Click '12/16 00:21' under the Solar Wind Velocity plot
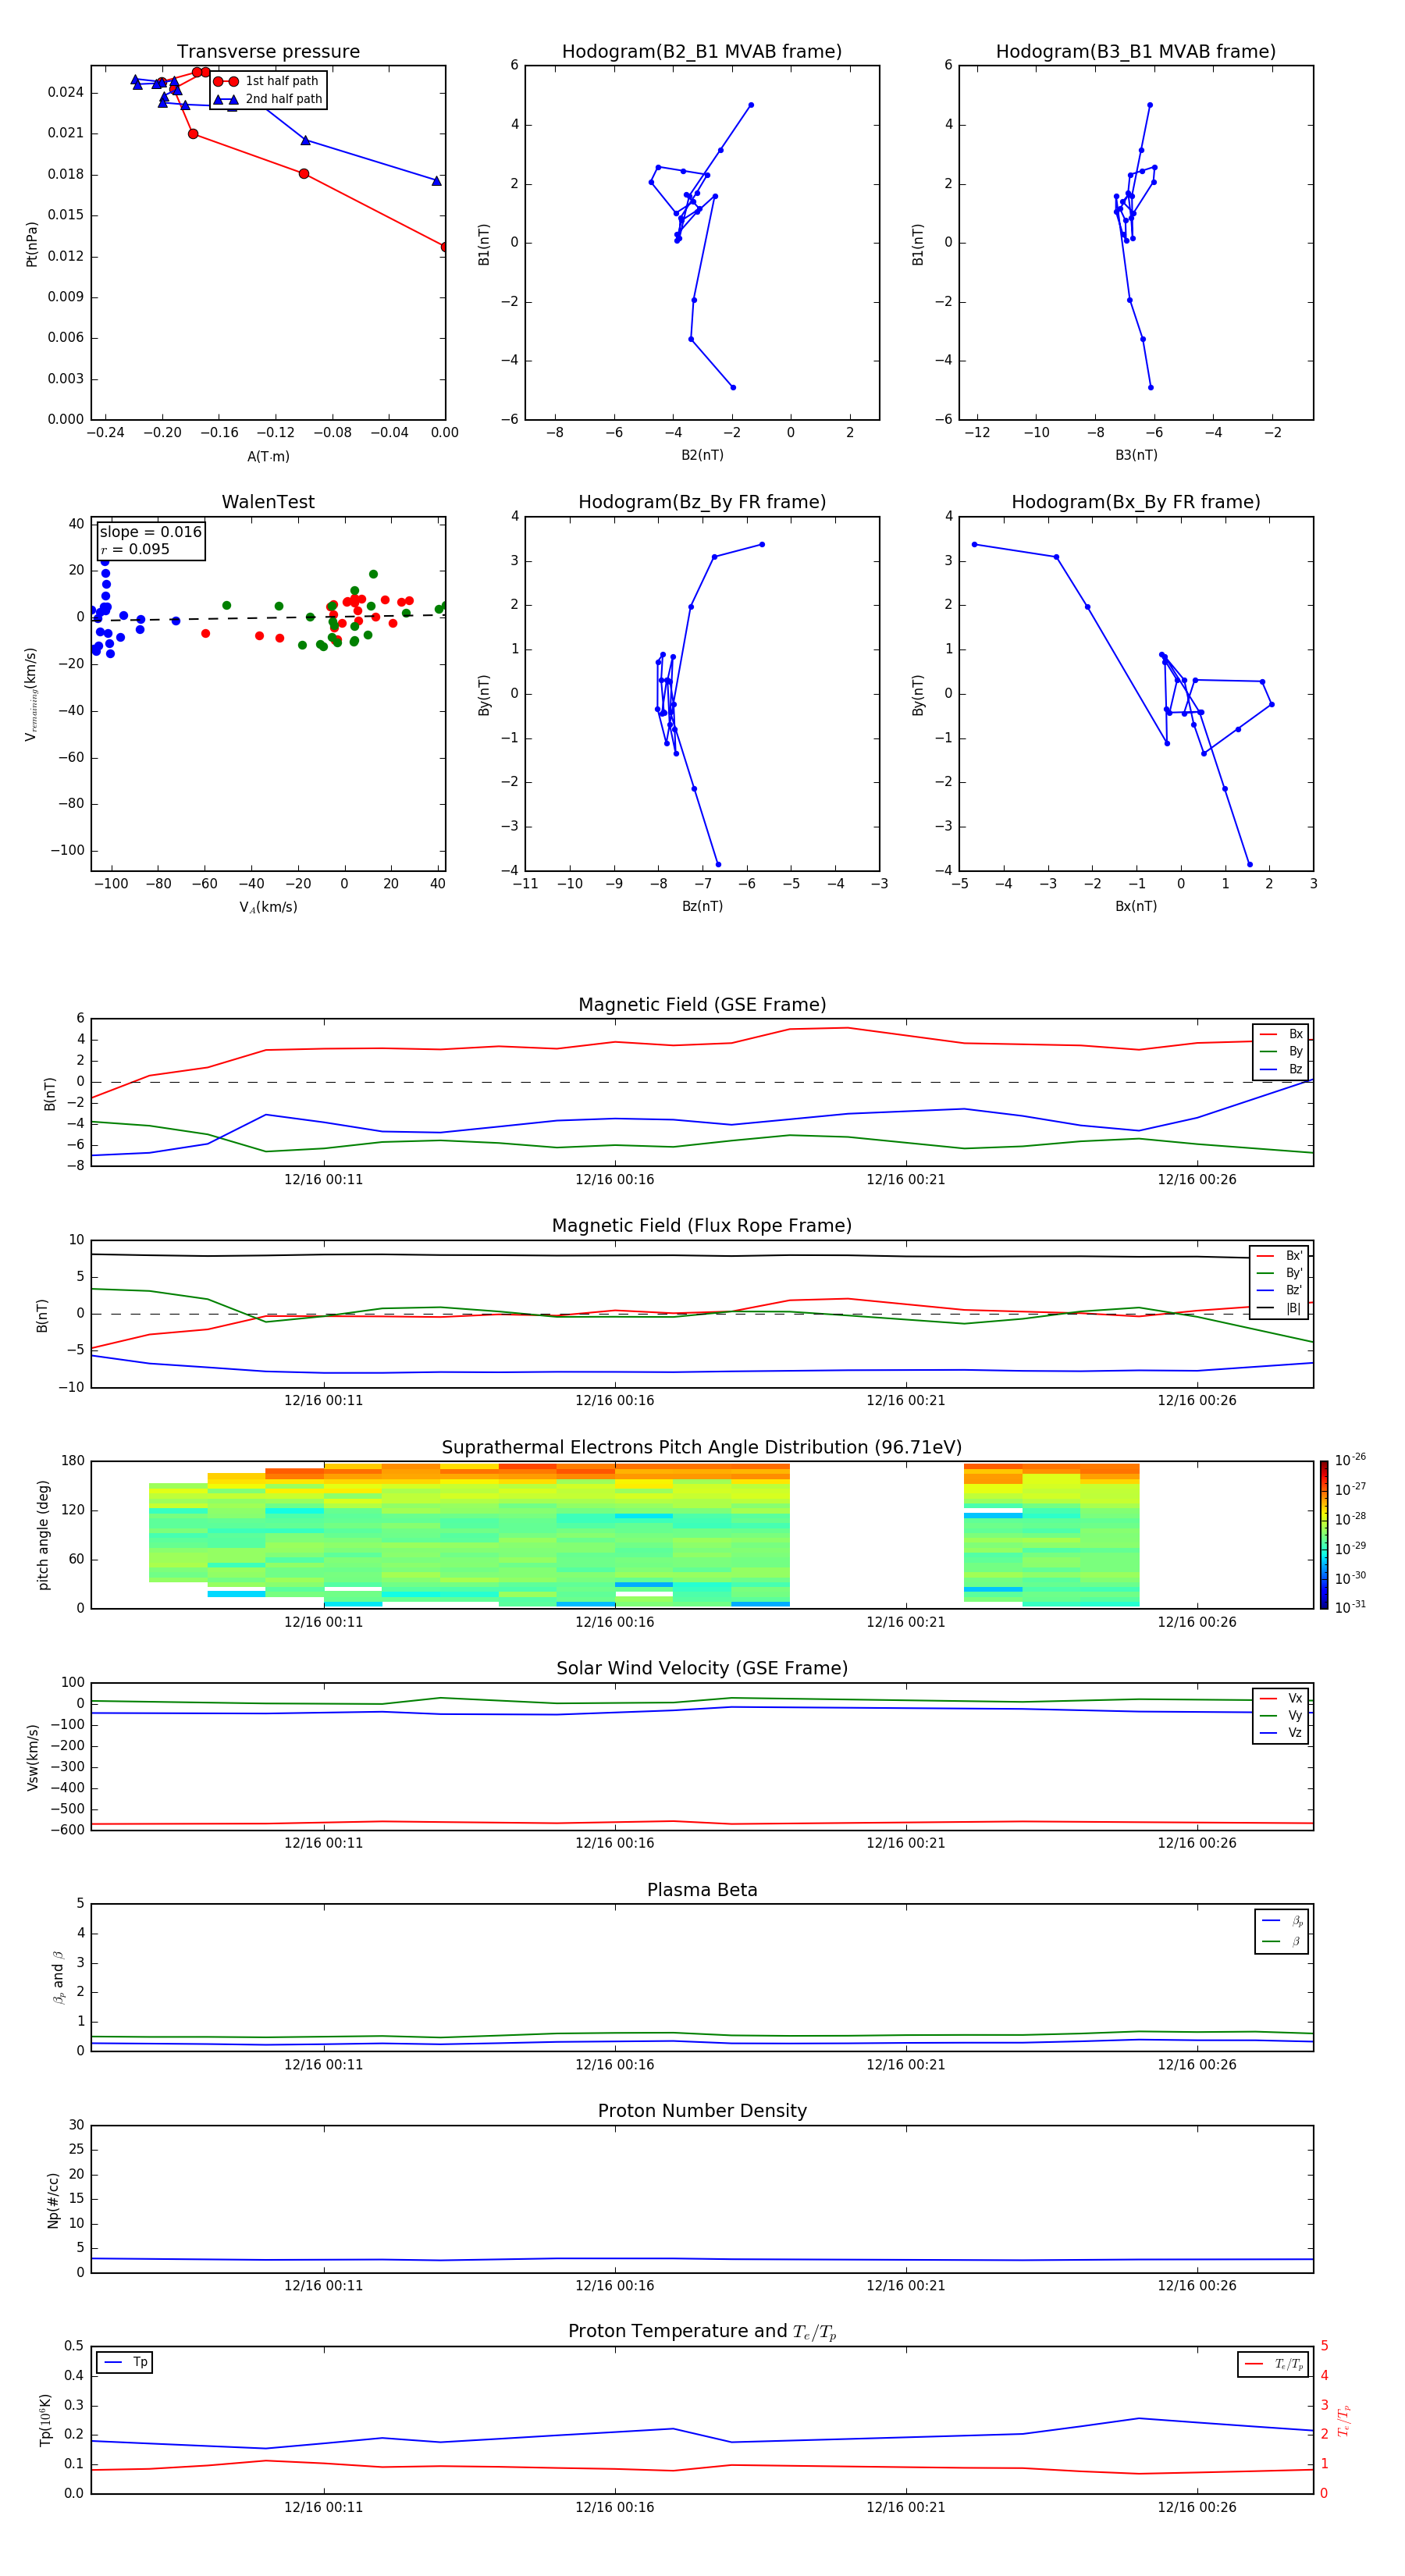This screenshot has width=1405, height=2576. tap(905, 1843)
